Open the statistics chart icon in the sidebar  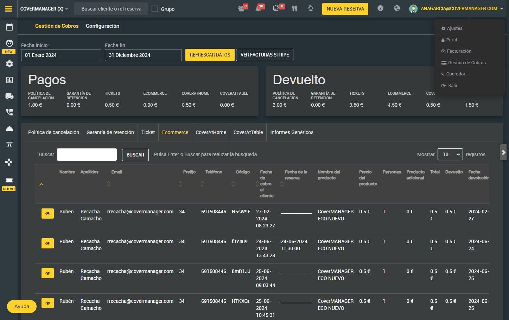click(x=9, y=80)
